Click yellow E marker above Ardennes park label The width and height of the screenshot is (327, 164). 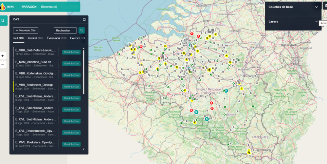[x=195, y=122]
